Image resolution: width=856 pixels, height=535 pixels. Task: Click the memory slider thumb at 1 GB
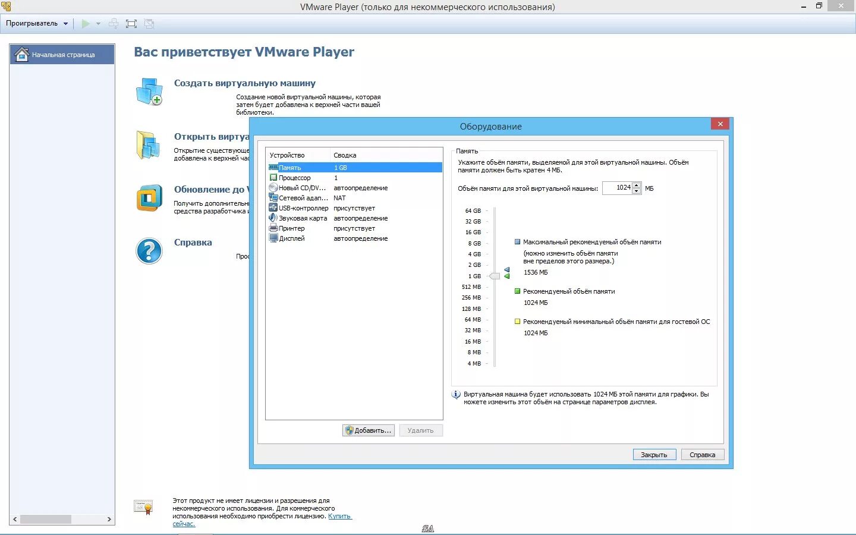coord(495,276)
